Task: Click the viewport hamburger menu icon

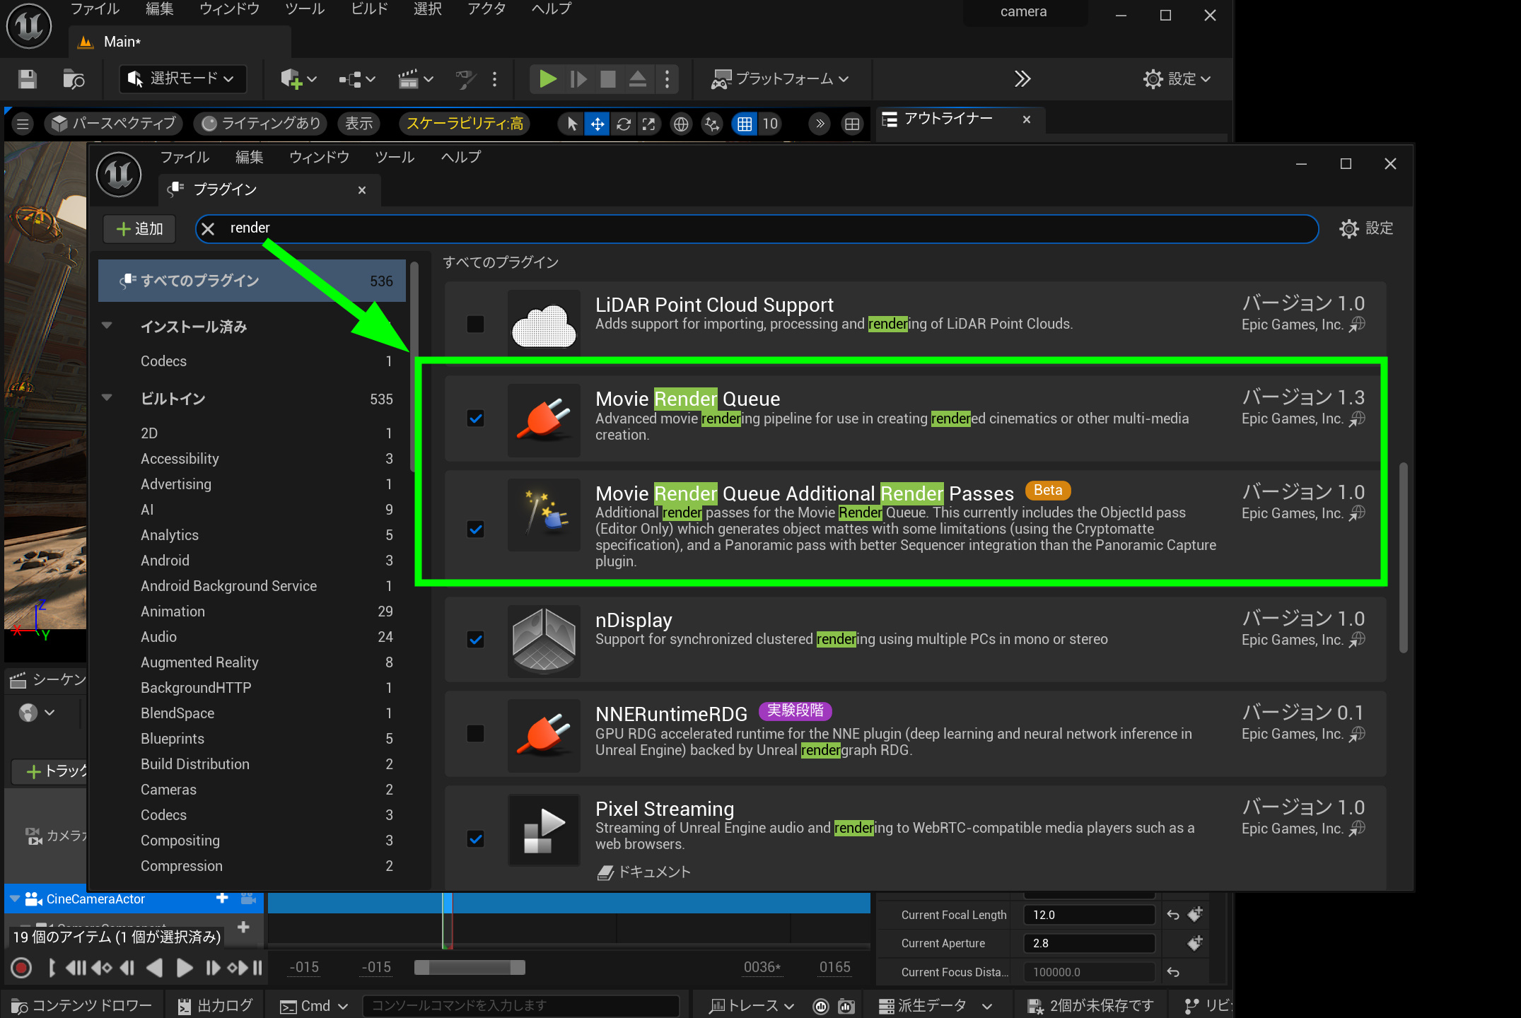Action: (23, 124)
